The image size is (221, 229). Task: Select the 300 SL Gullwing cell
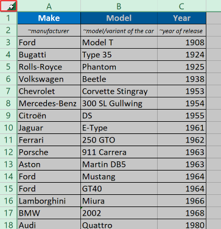click(x=119, y=104)
